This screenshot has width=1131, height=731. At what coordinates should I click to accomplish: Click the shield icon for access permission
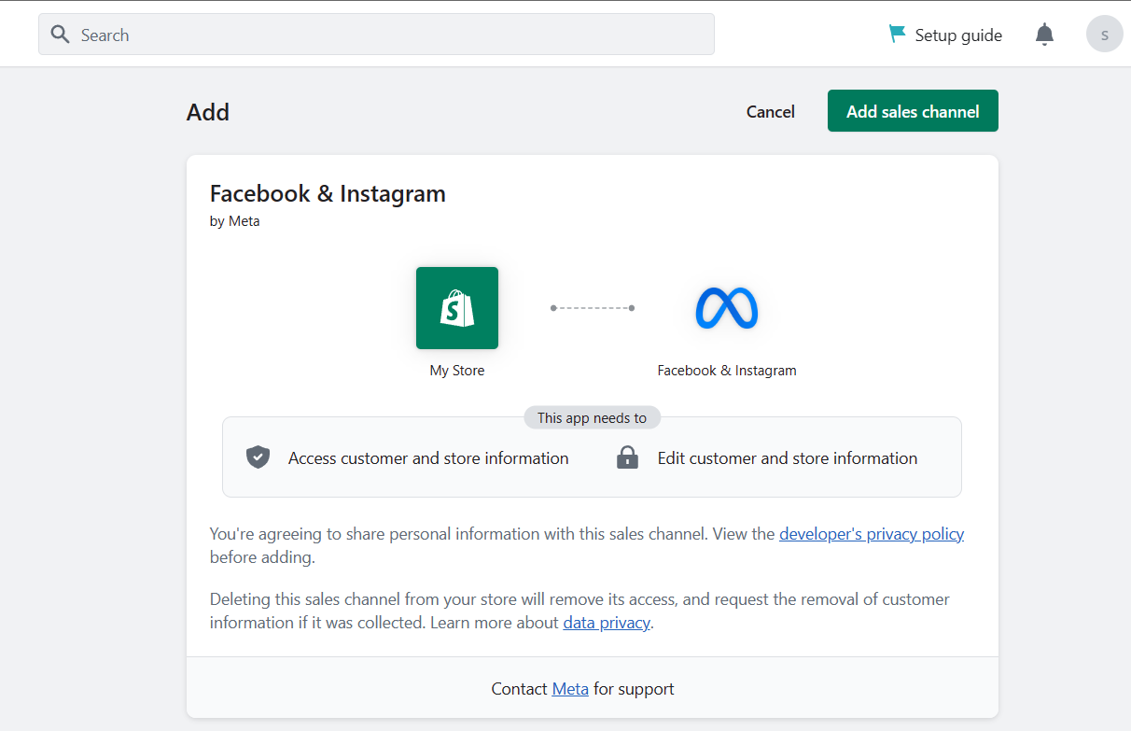[258, 457]
